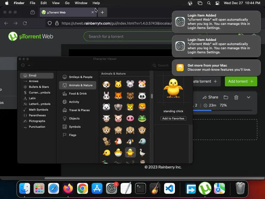The width and height of the screenshot is (265, 199).
Task: Select the bear face emoji
Action: (x=130, y=96)
